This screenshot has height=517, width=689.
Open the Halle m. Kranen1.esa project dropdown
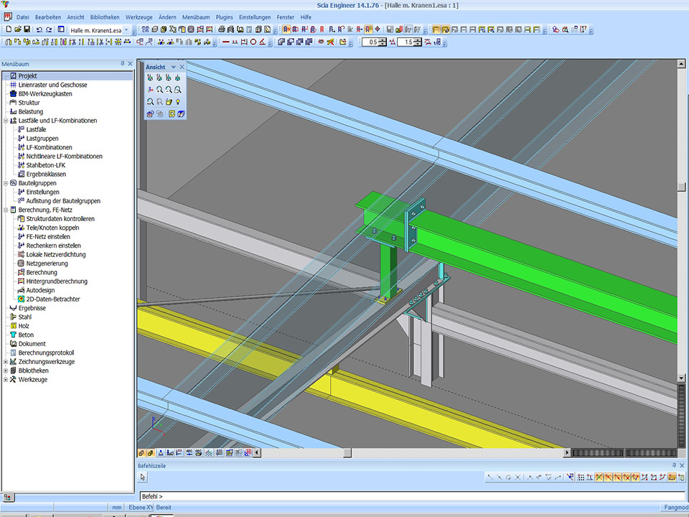pyautogui.click(x=126, y=30)
